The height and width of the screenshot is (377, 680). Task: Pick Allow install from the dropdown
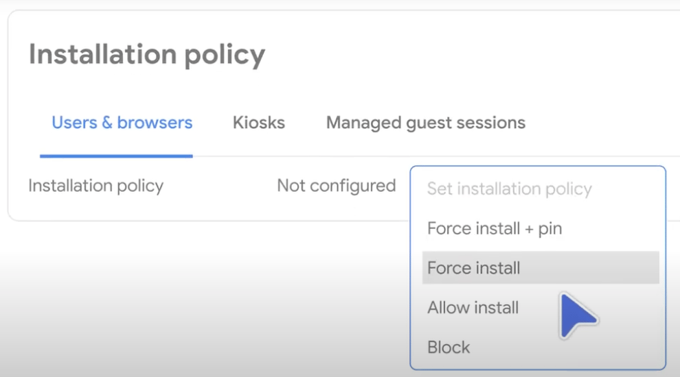[x=473, y=308]
